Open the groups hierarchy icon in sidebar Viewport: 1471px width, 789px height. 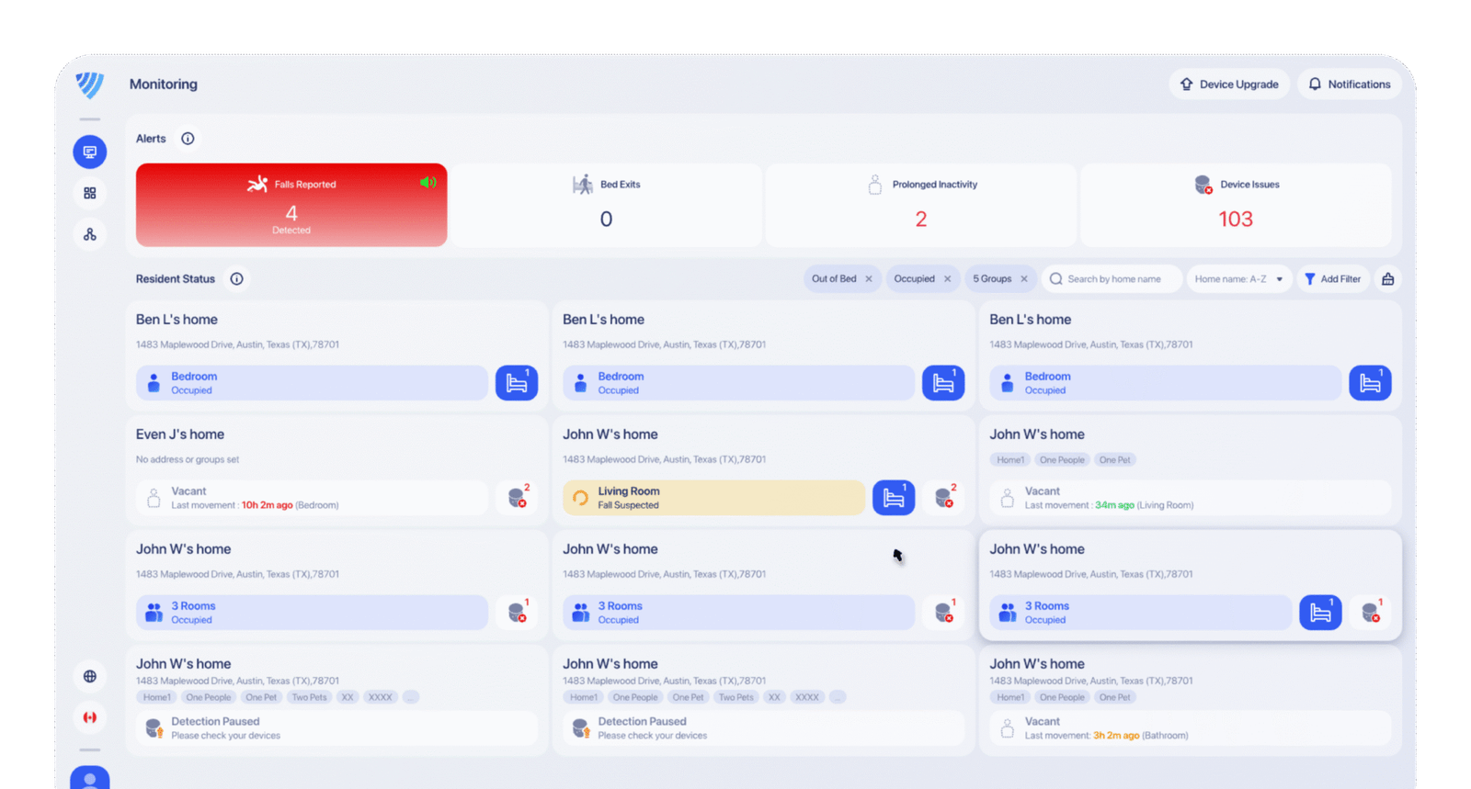(x=90, y=234)
